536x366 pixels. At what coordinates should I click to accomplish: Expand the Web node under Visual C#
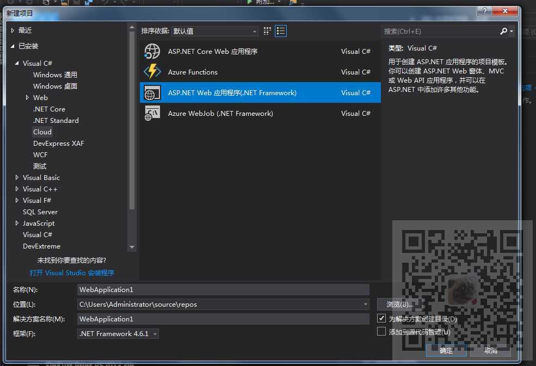(x=27, y=98)
